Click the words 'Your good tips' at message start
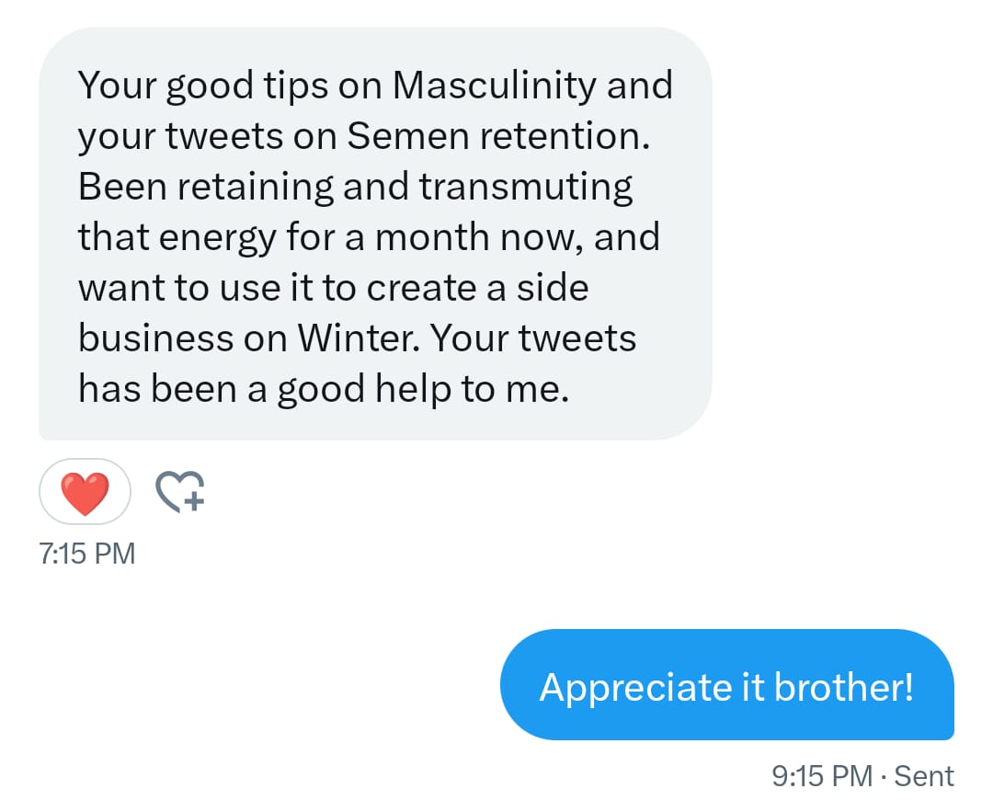This screenshot has height=812, width=993. 203,86
